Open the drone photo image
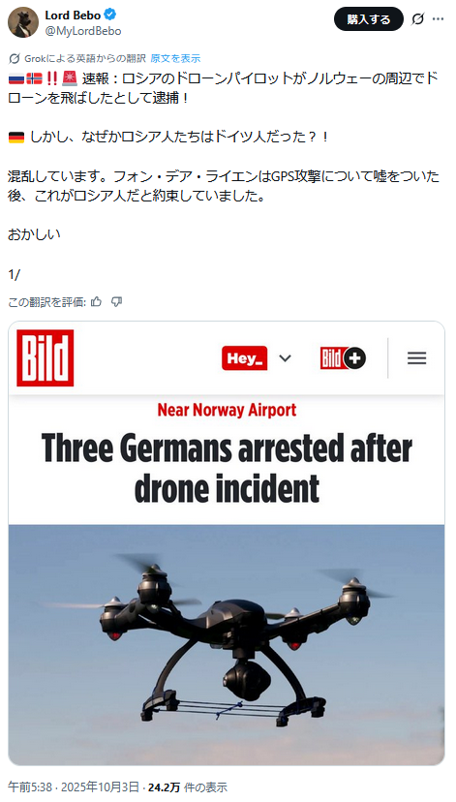The width and height of the screenshot is (456, 802). coord(227,645)
